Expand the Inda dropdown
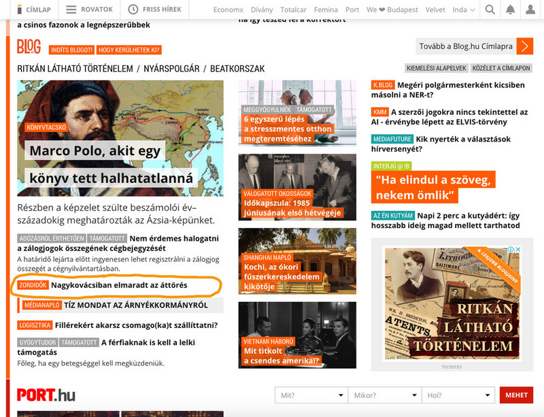This screenshot has width=544, height=417. [464, 10]
